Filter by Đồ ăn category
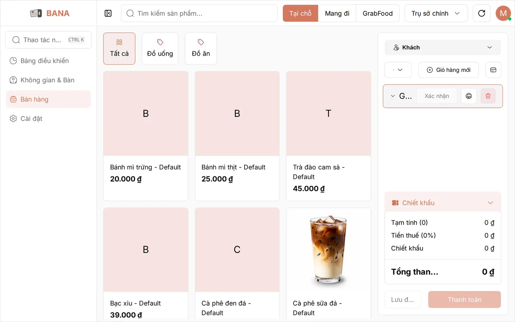Viewport: 515px width, 322px height. coord(201,48)
